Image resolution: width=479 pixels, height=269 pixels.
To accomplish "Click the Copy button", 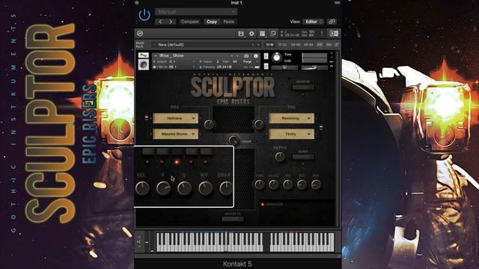I will [212, 22].
